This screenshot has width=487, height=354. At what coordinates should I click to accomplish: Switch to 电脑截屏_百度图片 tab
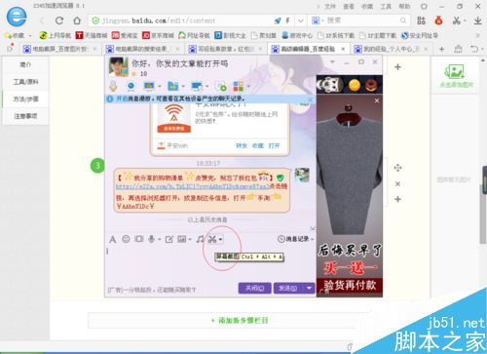pyautogui.click(x=60, y=49)
